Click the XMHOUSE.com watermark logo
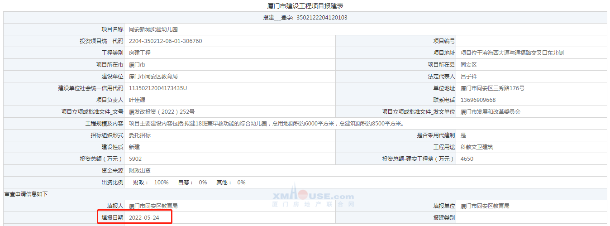610x226 pixels. 313,197
